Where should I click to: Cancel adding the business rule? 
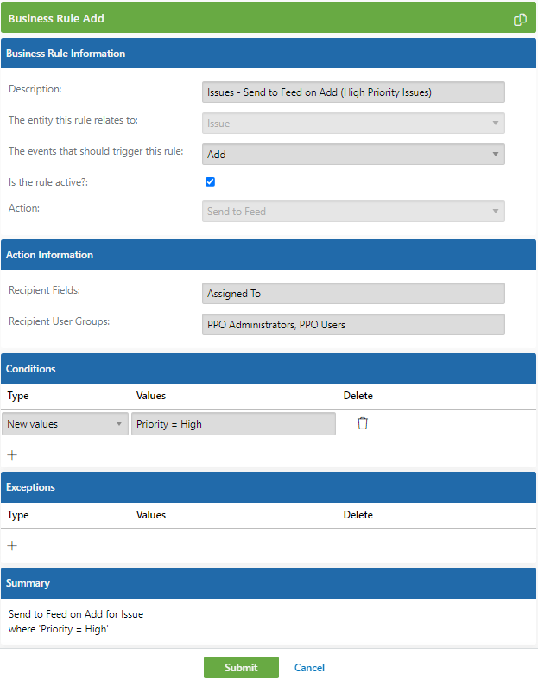[309, 668]
